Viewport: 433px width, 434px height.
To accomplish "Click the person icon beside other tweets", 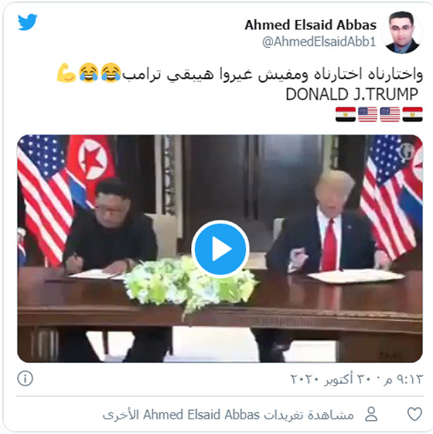I will pos(371,414).
